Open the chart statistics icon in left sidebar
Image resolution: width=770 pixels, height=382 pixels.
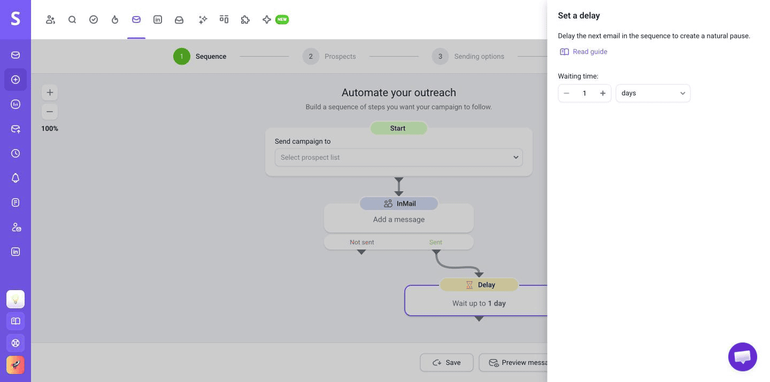point(16,104)
